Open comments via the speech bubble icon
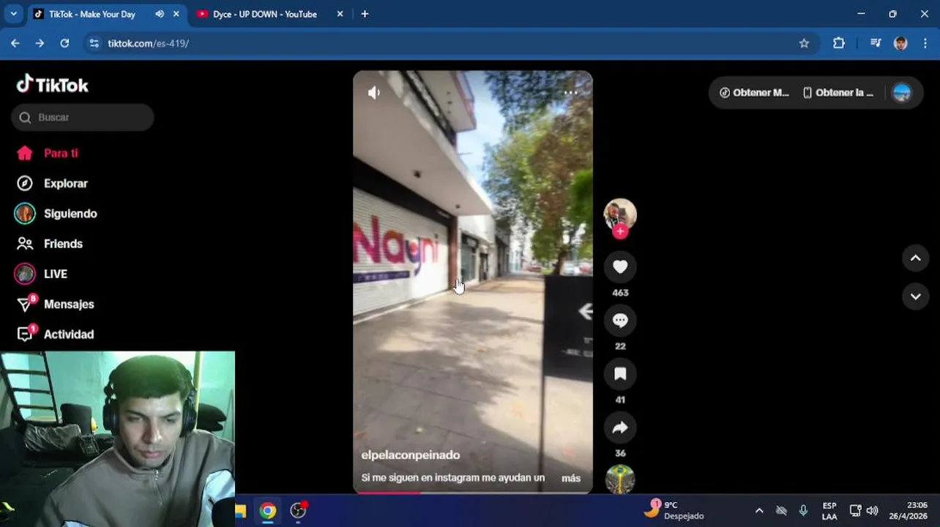 tap(620, 321)
